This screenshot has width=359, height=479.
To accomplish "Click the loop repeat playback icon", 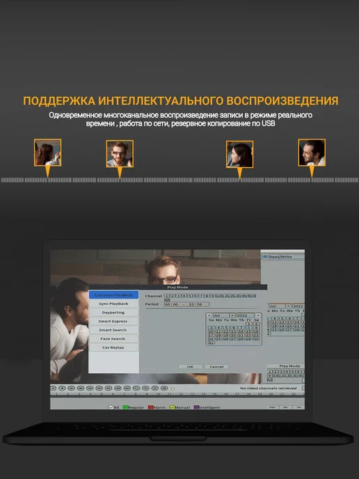I will (136, 388).
